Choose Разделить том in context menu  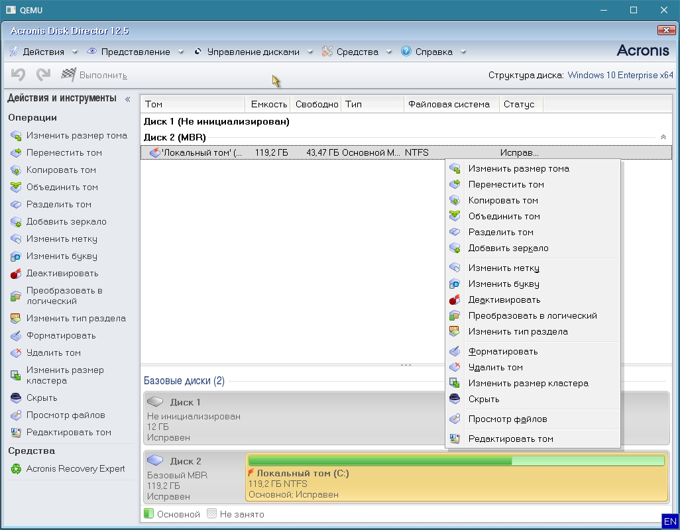click(533, 233)
